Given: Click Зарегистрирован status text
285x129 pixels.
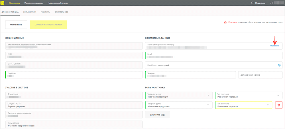Looking at the screenshot, I should tap(16, 106).
